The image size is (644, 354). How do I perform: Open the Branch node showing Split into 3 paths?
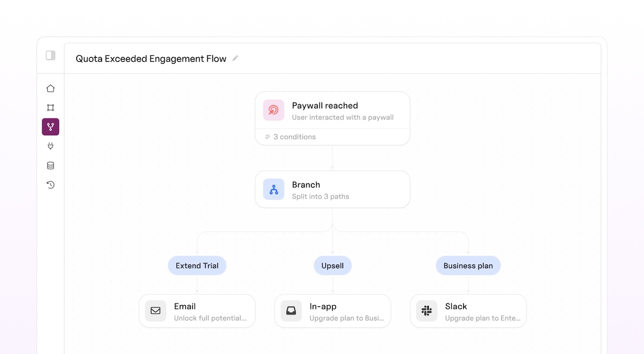click(332, 189)
